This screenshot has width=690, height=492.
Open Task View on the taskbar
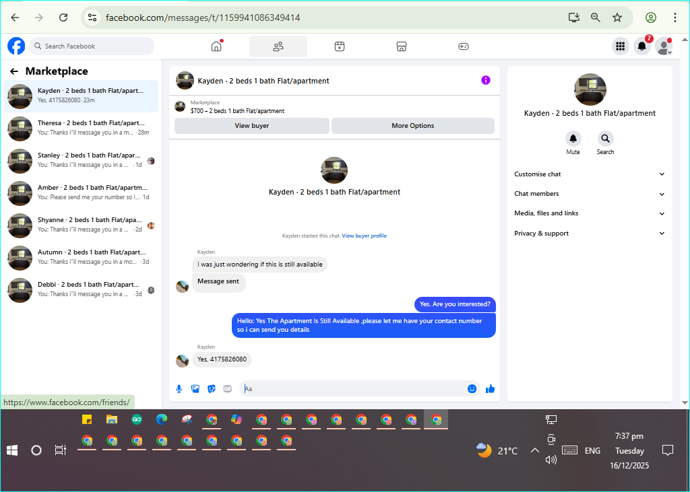[x=60, y=450]
